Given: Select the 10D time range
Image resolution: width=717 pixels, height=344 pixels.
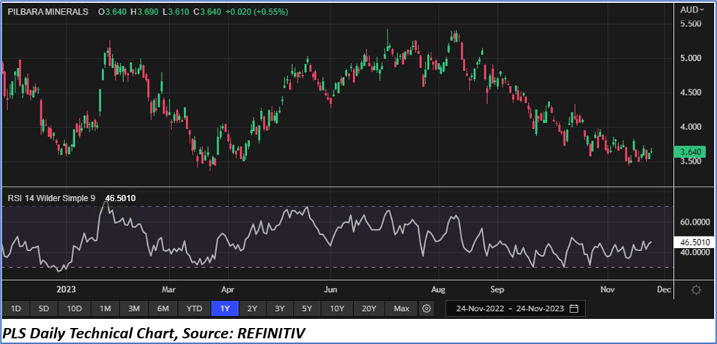Looking at the screenshot, I should [74, 308].
